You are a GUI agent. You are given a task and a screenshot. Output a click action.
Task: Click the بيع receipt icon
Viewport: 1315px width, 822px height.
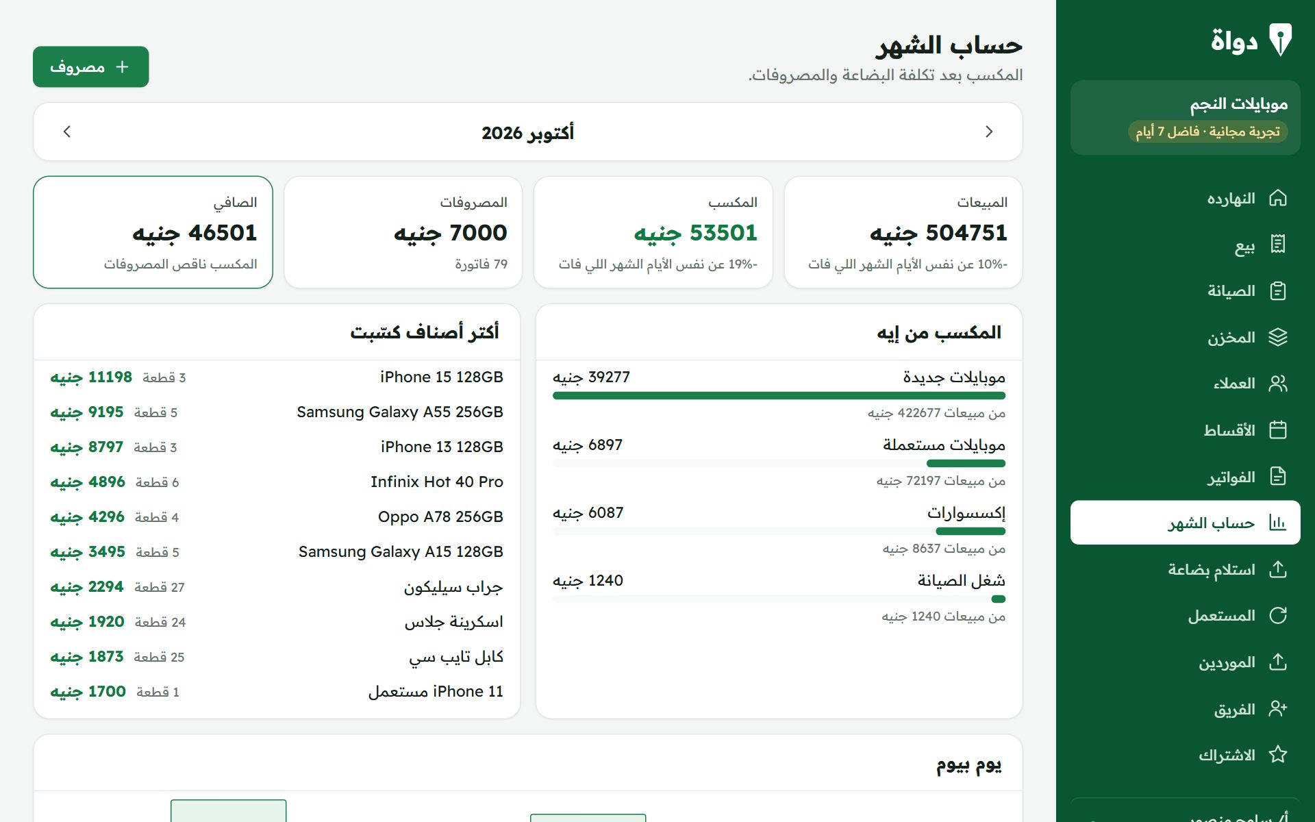(1277, 245)
